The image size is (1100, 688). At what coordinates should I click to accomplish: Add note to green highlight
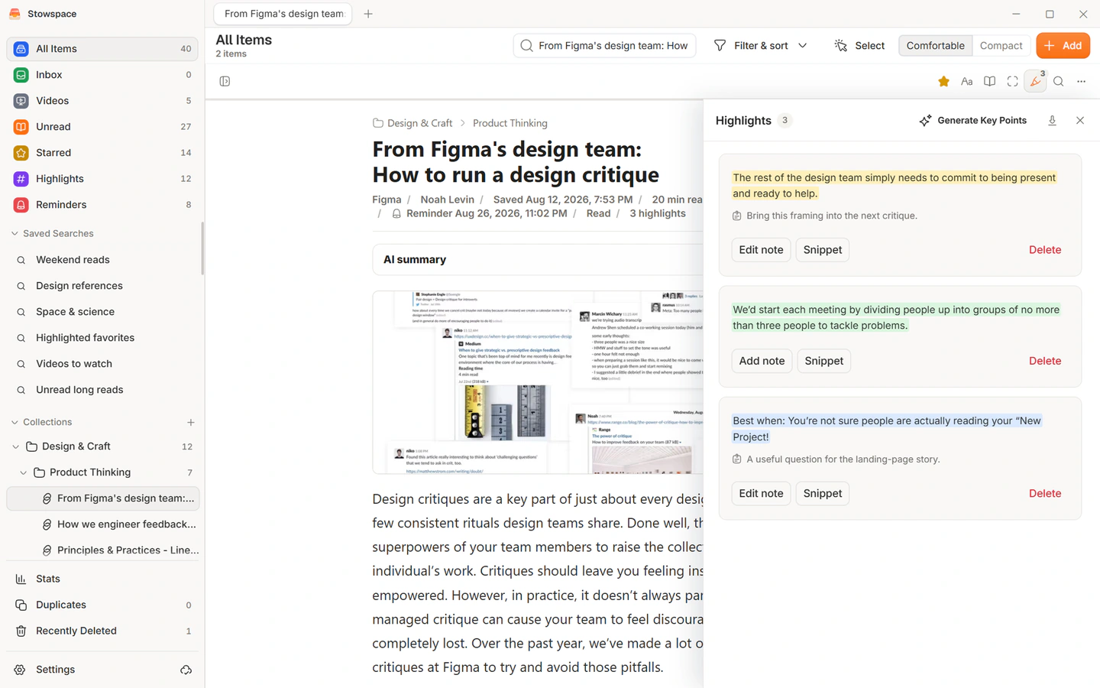tap(762, 361)
